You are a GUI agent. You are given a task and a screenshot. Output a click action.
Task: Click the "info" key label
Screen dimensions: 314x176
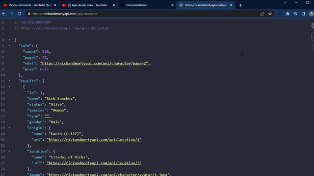(x=25, y=45)
